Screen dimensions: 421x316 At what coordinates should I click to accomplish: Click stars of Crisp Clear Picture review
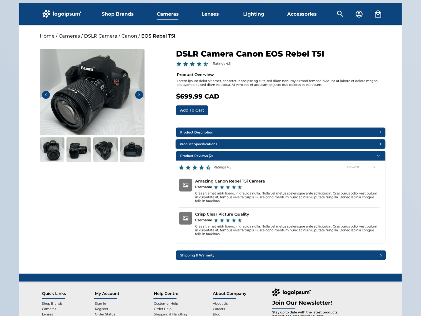(228, 220)
